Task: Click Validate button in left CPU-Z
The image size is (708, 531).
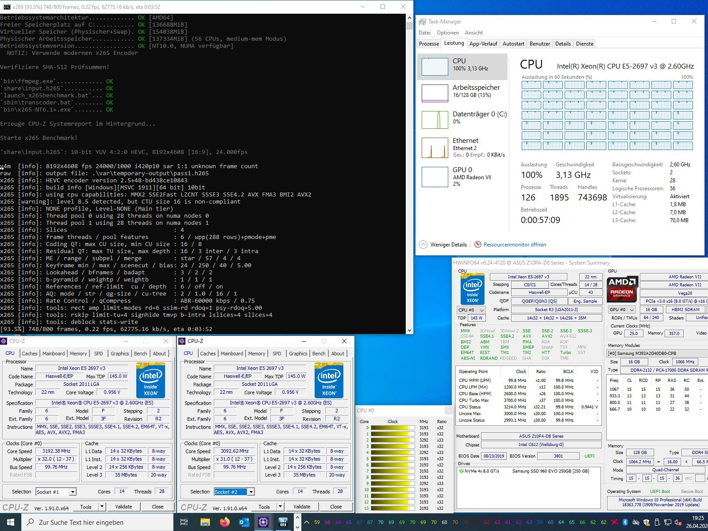Action: pos(123,507)
